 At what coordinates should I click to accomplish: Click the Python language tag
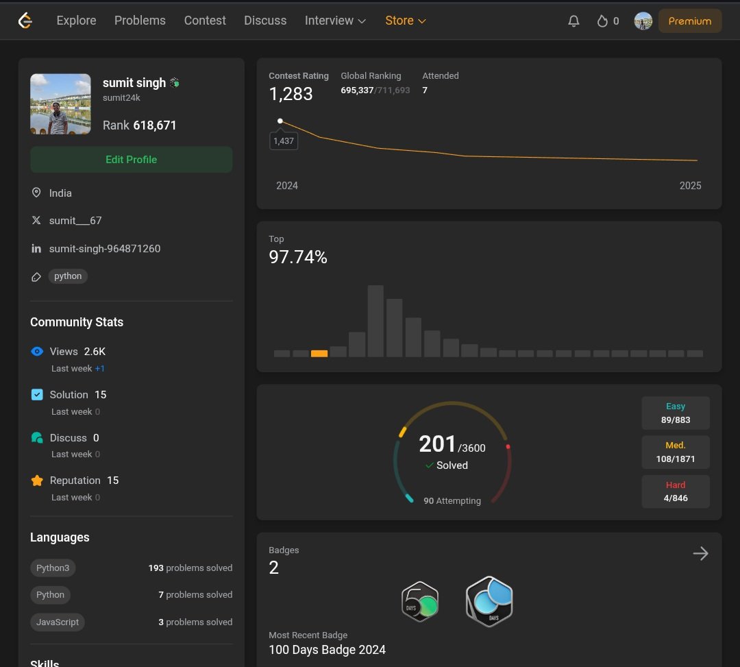(51, 595)
